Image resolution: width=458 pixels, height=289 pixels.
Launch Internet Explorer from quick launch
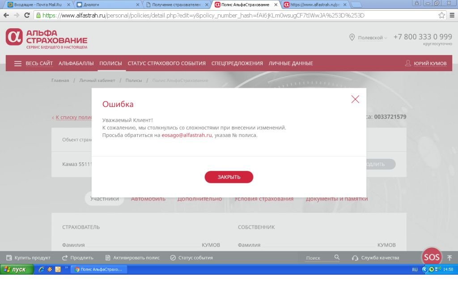coord(41,269)
